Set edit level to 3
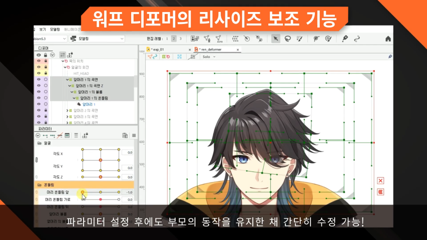Screen dimensions: 427x240 click(180, 38)
